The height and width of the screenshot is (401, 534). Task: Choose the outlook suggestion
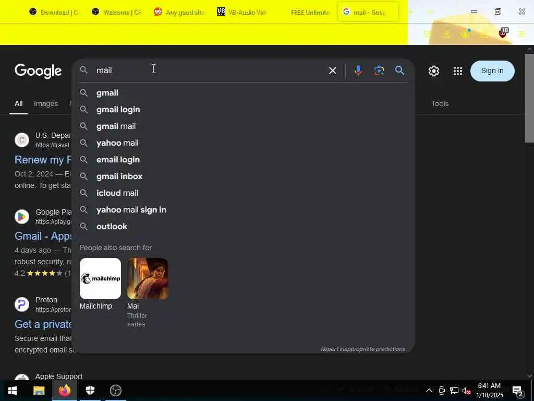(243, 227)
